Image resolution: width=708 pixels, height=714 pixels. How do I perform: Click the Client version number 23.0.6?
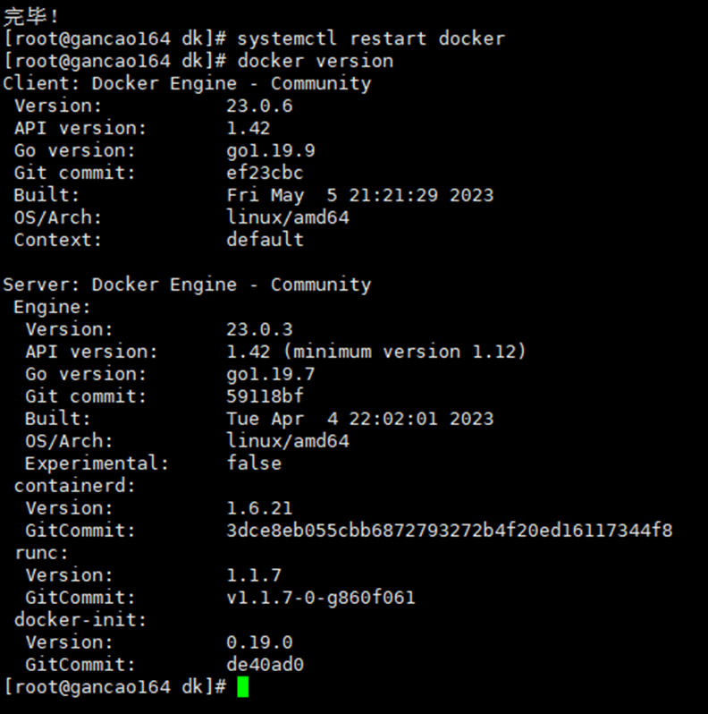pyautogui.click(x=259, y=106)
